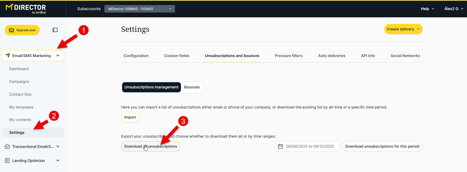Click the Landing Optimizer page icon
This screenshot has width=467, height=172.
pos(7,160)
